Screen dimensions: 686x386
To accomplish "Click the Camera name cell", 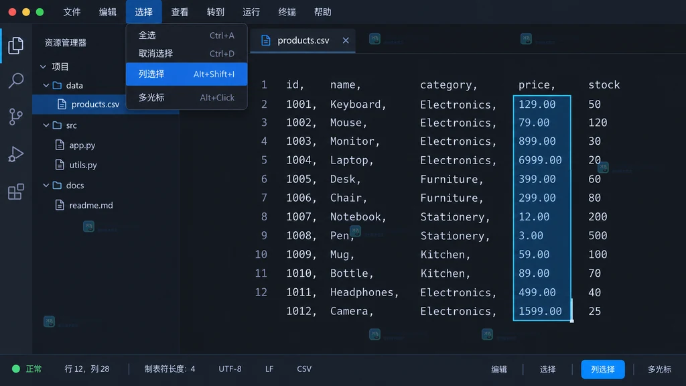I will click(x=352, y=311).
